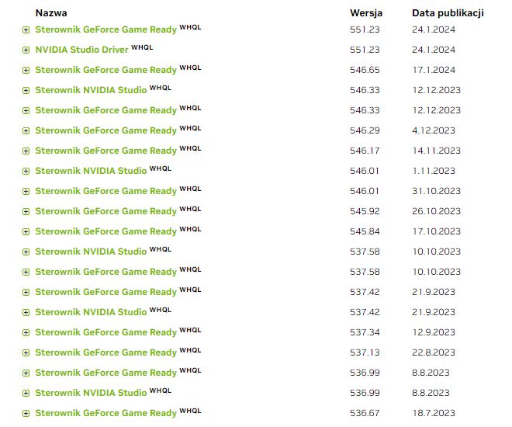Expand Sterownik NVIDIA Studio 546.33 row
This screenshot has width=512, height=427.
click(x=26, y=91)
